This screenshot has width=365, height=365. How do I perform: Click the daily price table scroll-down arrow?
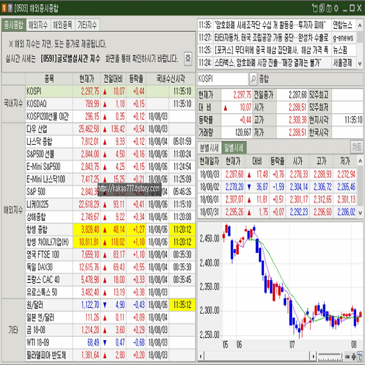pyautogui.click(x=360, y=213)
